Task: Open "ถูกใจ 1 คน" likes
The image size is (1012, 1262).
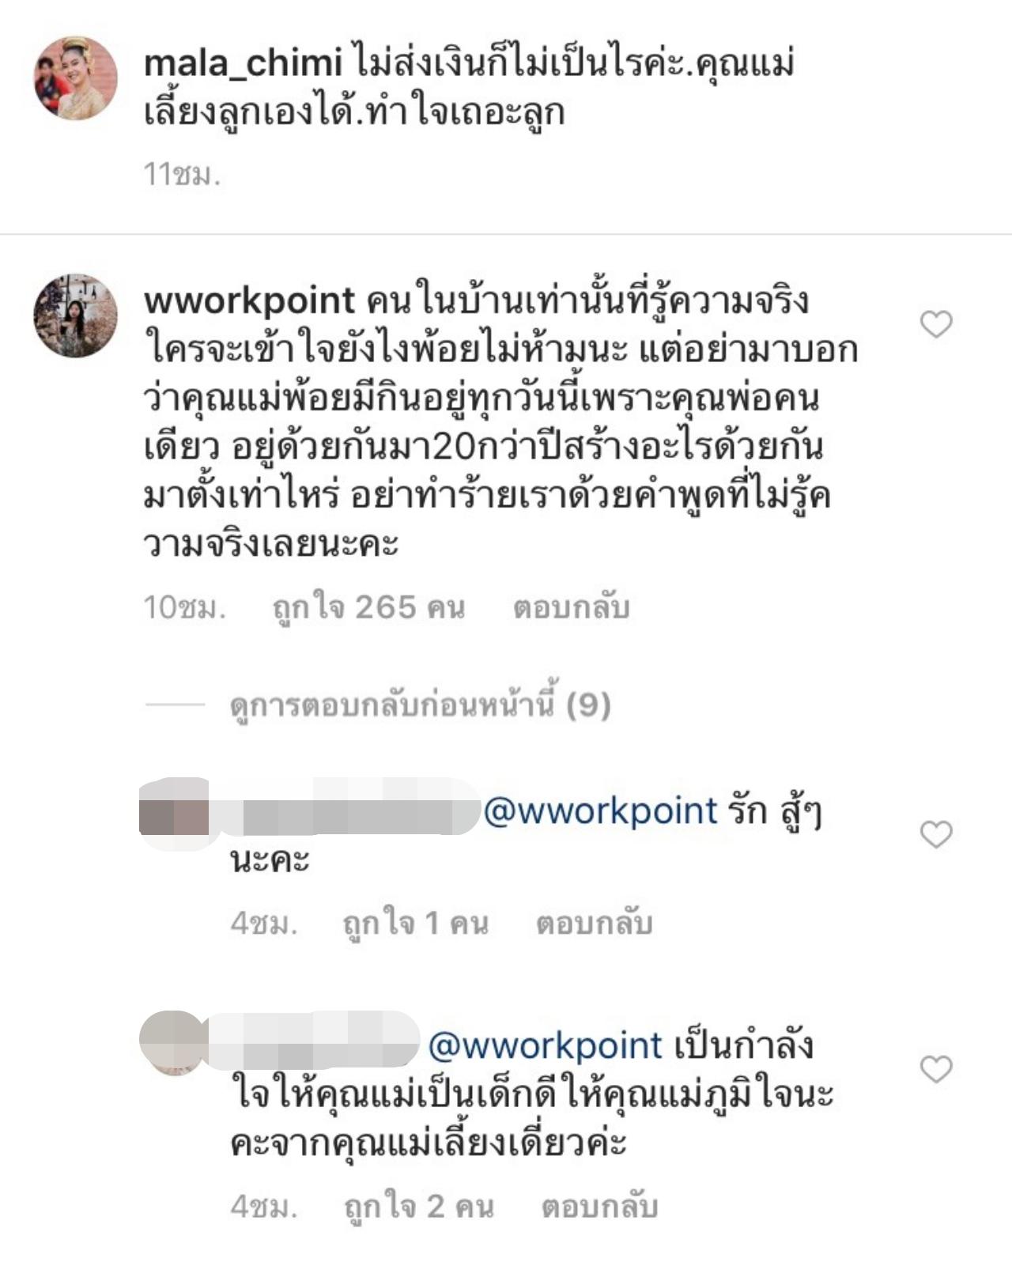Action: pos(415,923)
